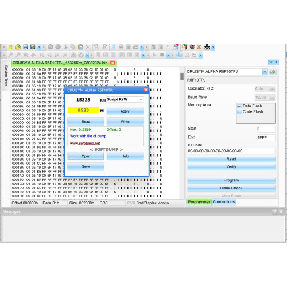The image size is (287, 287).
Task: Expand the Oscillator kHz Auto dropdown
Action: (x=272, y=89)
